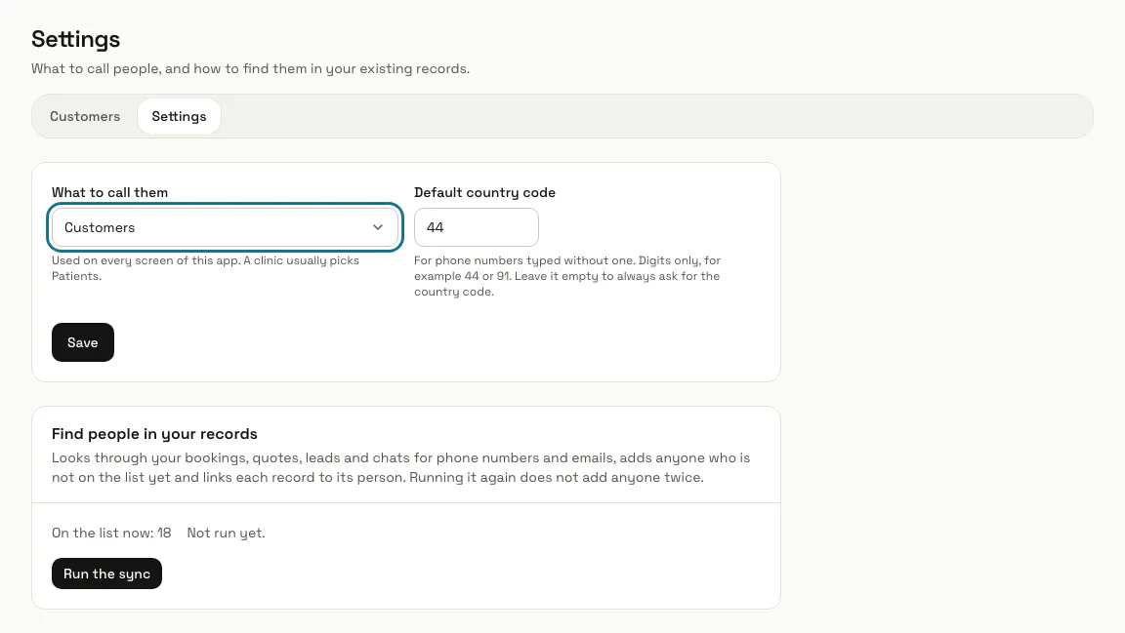Focus the Default country code field
Viewport: 1125px width, 633px height.
pos(477,227)
